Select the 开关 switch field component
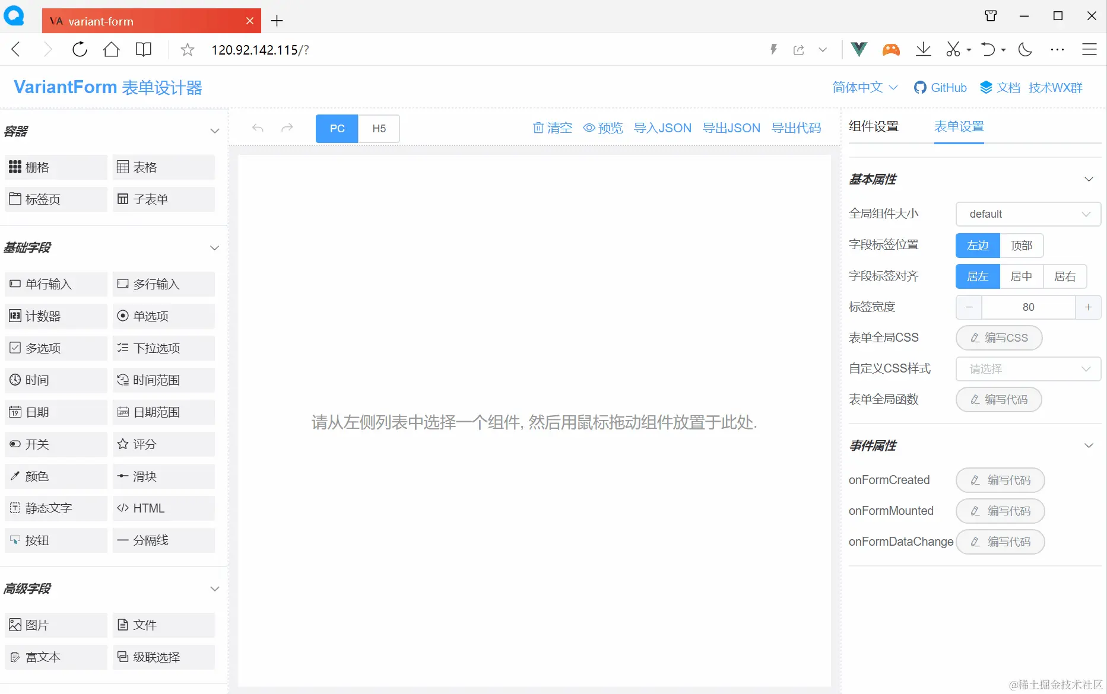Viewport: 1107px width, 694px height. pos(55,444)
